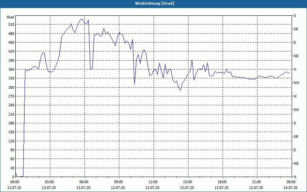This screenshot has width=307, height=192.
Task: Click the time label '21:00'
Action: (256, 182)
